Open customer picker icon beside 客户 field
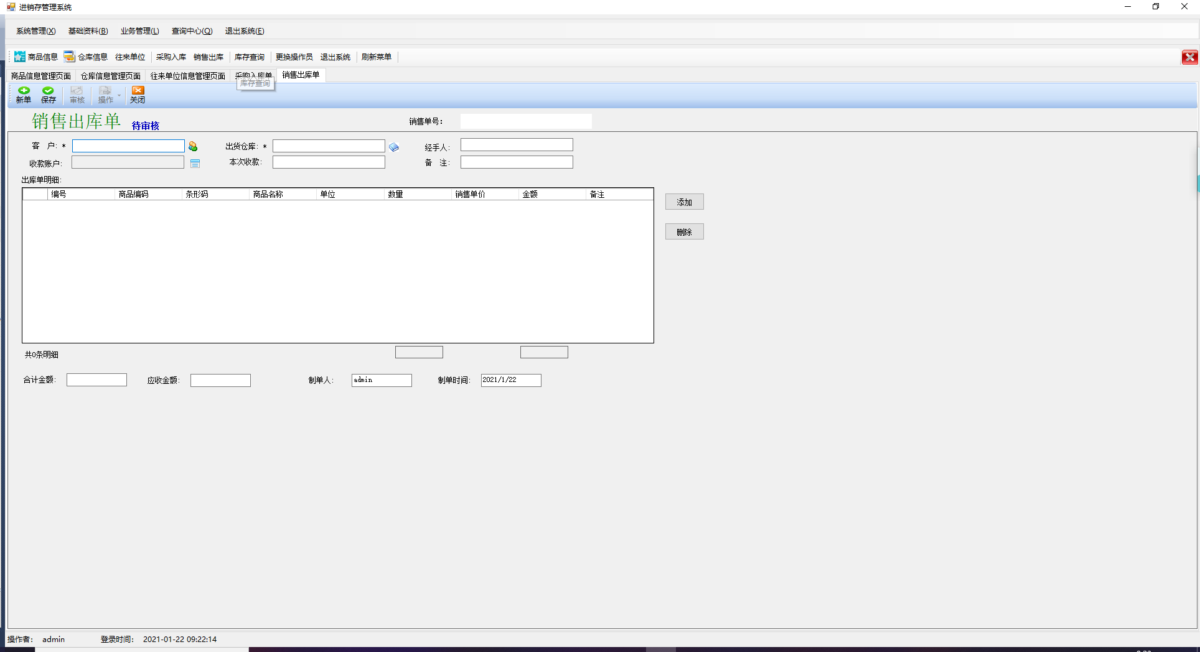Viewport: 1200px width, 652px height. 193,146
